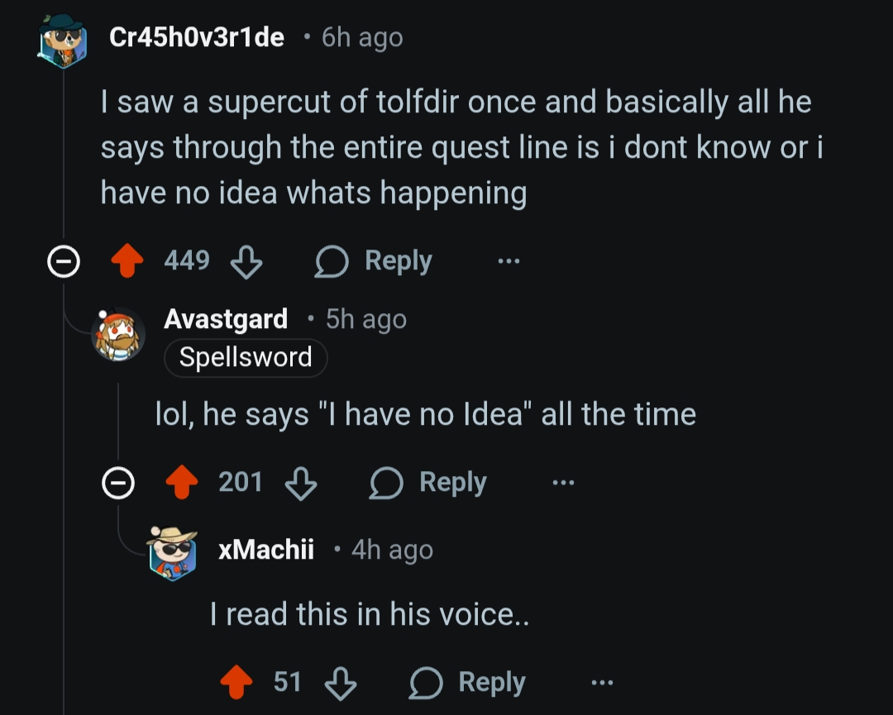
Task: Collapse Cr45h0v3r1de's comment thread
Action: [62, 262]
